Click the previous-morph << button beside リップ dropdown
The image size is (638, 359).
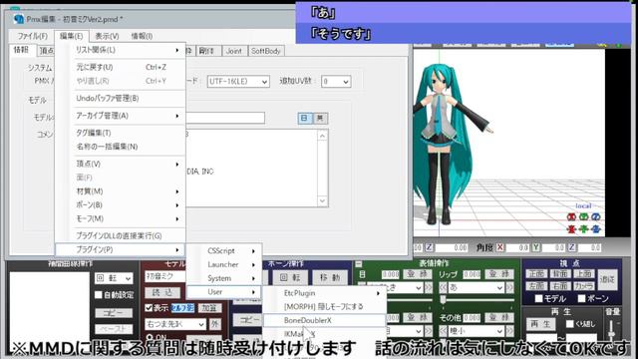443,288
